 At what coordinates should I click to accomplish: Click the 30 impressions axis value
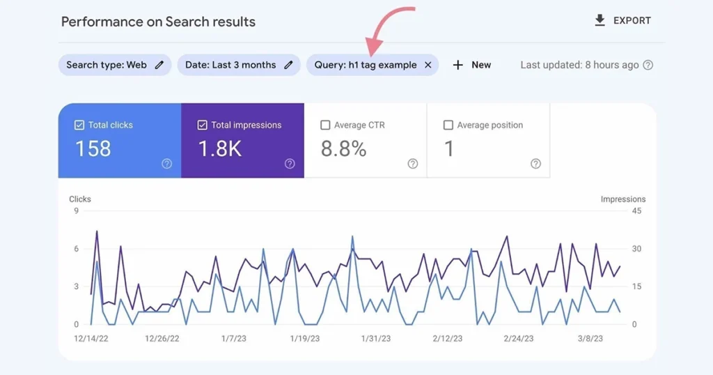(x=636, y=248)
